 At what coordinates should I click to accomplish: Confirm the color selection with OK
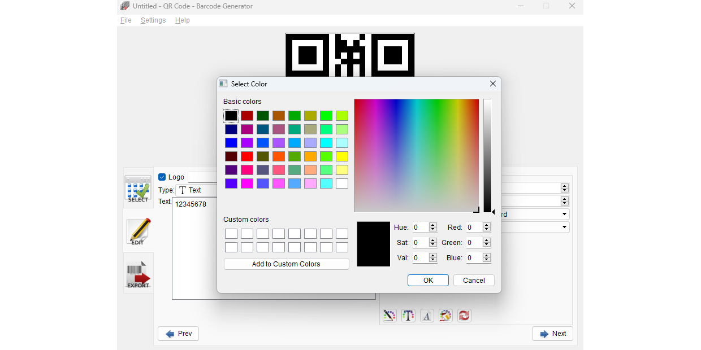pos(428,280)
